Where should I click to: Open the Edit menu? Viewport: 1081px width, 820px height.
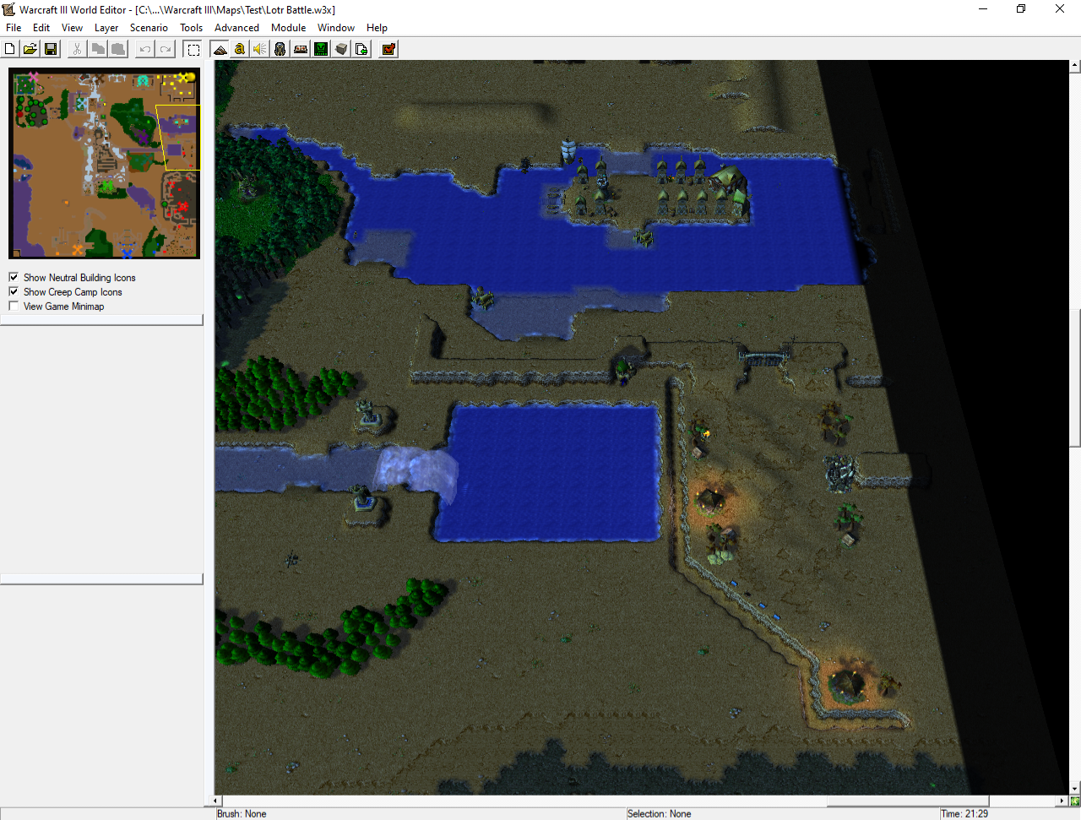point(41,28)
